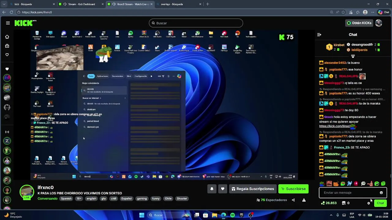The image size is (392, 220).
Task: Follow the channel with heart button
Action: 223,189
